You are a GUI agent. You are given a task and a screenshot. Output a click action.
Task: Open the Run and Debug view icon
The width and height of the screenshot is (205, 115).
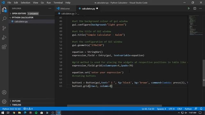click(x=4, y=38)
